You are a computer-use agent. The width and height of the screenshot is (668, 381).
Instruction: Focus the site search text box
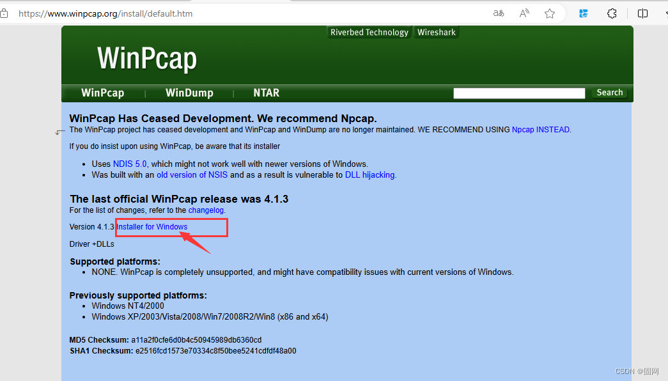click(519, 93)
